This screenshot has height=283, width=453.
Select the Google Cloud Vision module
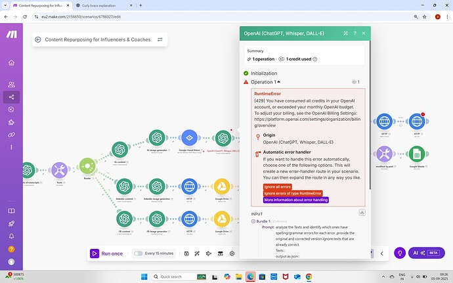[x=189, y=138]
